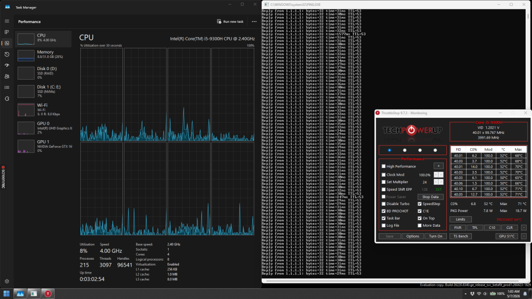Expand the system tray hidden icons chevron
Image resolution: width=532 pixels, height=299 pixels.
465,294
